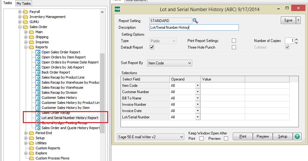Toggle the Collated checkbox
Viewport: 308px width, 161px height.
pos(287,47)
